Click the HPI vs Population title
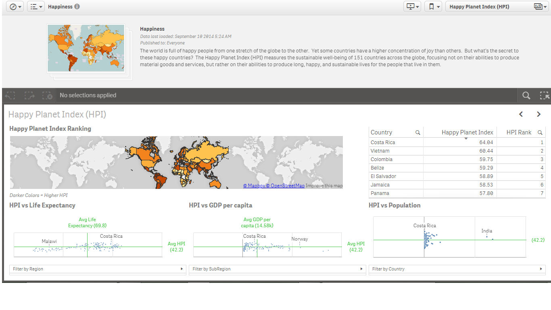The image size is (551, 310). [394, 205]
